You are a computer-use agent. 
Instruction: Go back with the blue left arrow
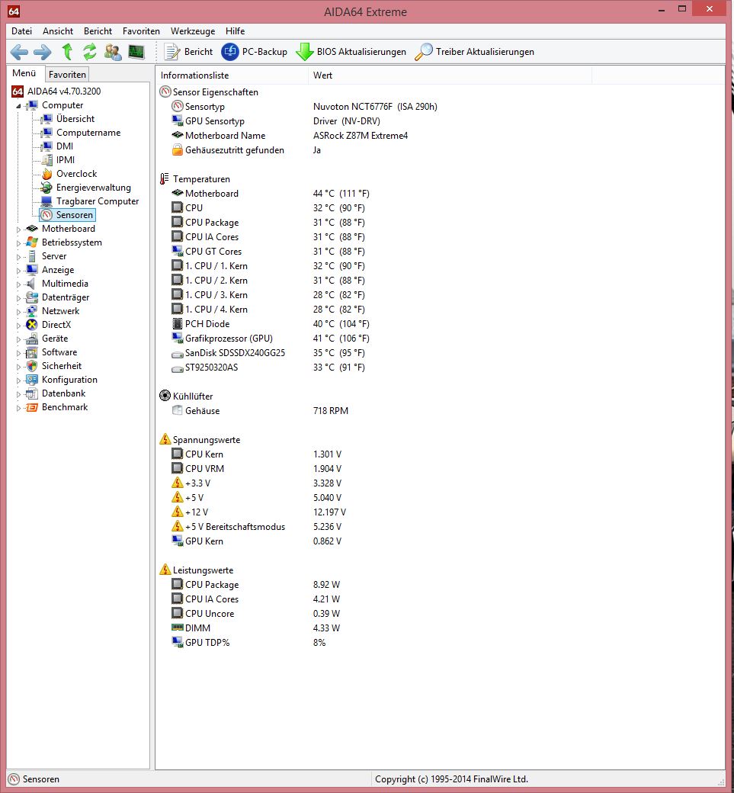[19, 52]
